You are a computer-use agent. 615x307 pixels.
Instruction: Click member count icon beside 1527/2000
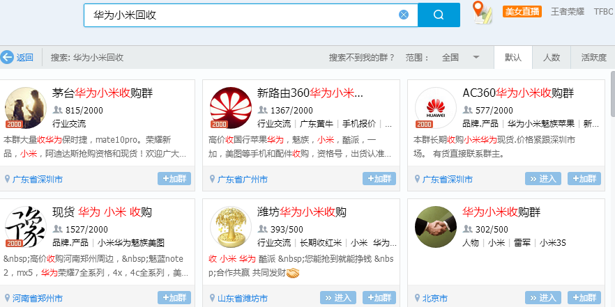(58, 229)
